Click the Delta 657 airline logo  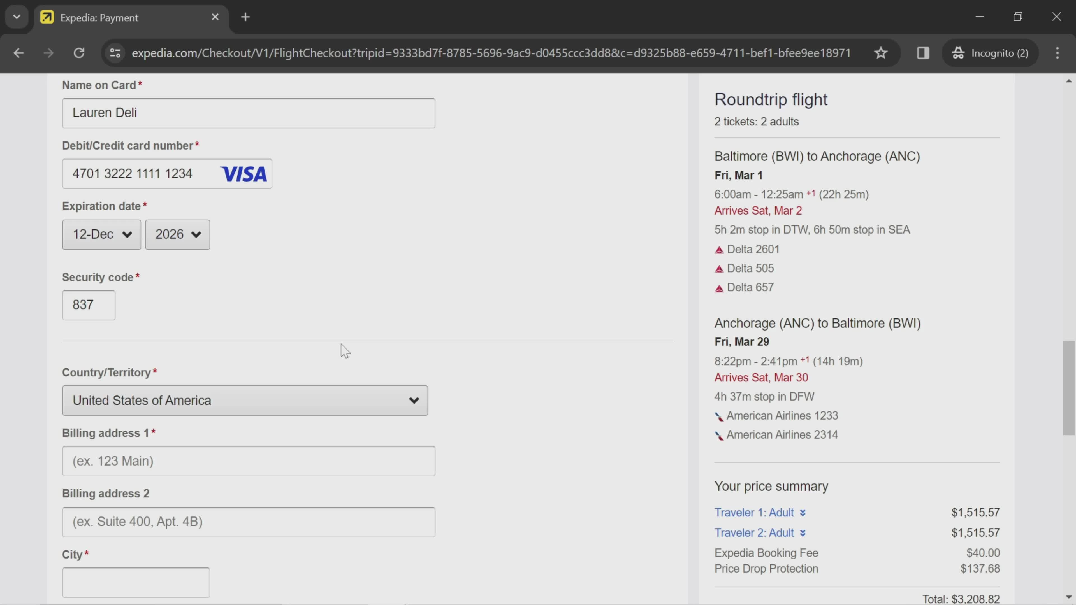pos(719,288)
